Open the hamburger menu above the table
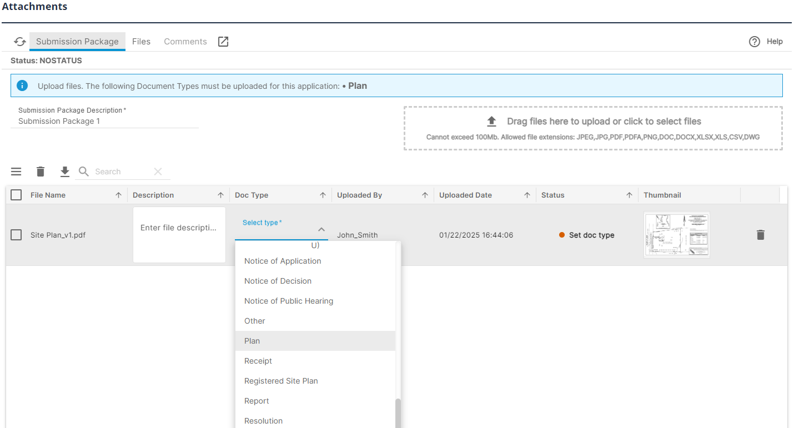794x428 pixels. [16, 172]
